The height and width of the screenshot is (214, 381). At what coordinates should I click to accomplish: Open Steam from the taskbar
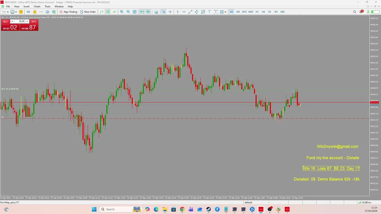coord(208,209)
